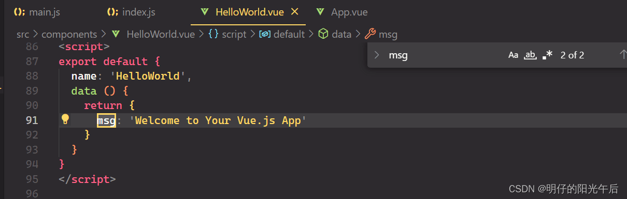Click the braces icon before script breadcrumb

(213, 34)
